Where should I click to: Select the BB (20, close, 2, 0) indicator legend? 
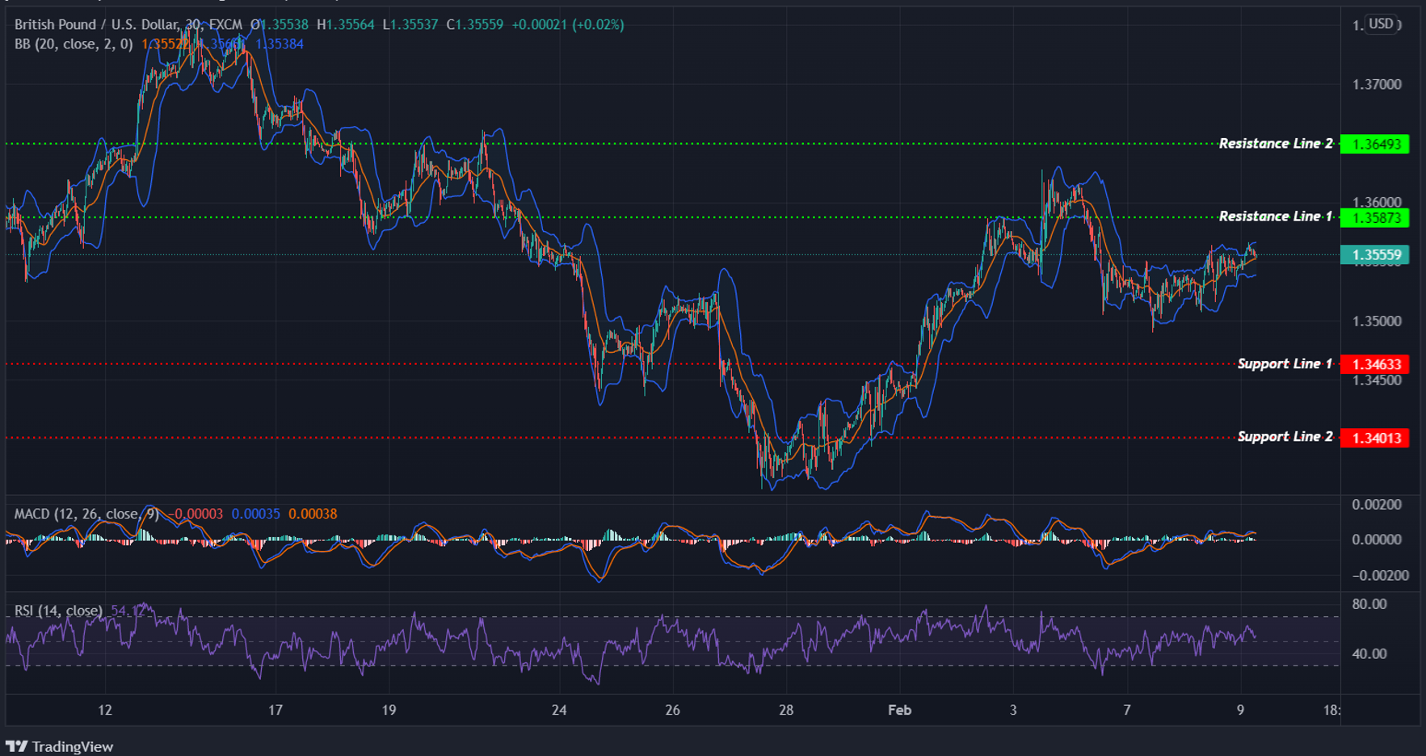tap(73, 44)
